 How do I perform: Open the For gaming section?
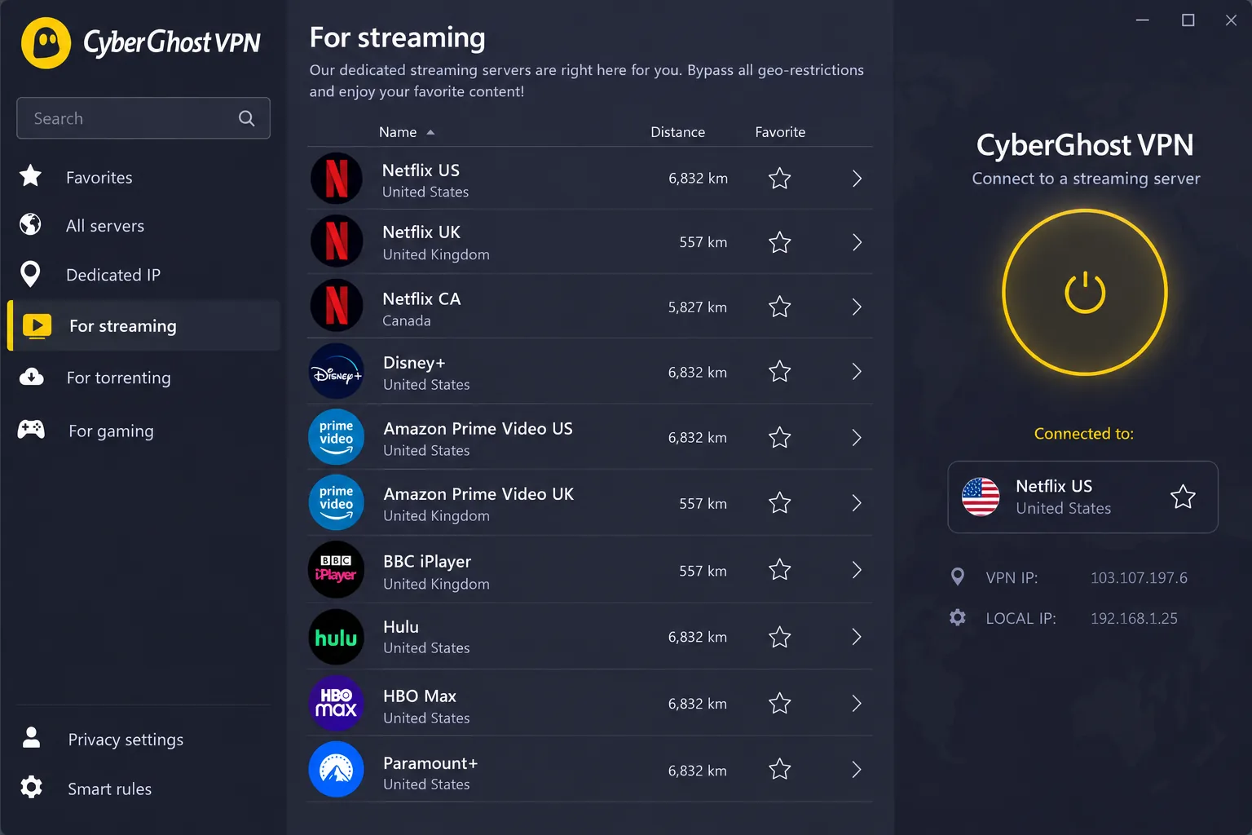pyautogui.click(x=143, y=431)
